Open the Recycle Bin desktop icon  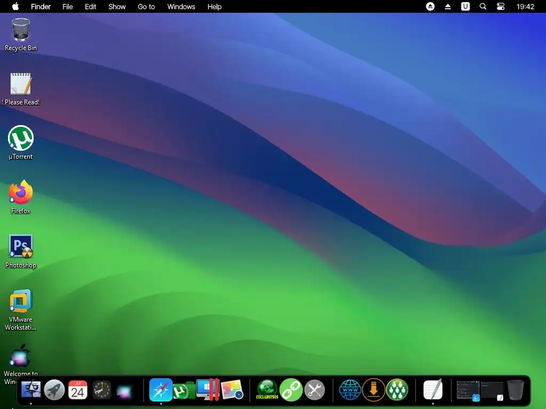pyautogui.click(x=21, y=35)
